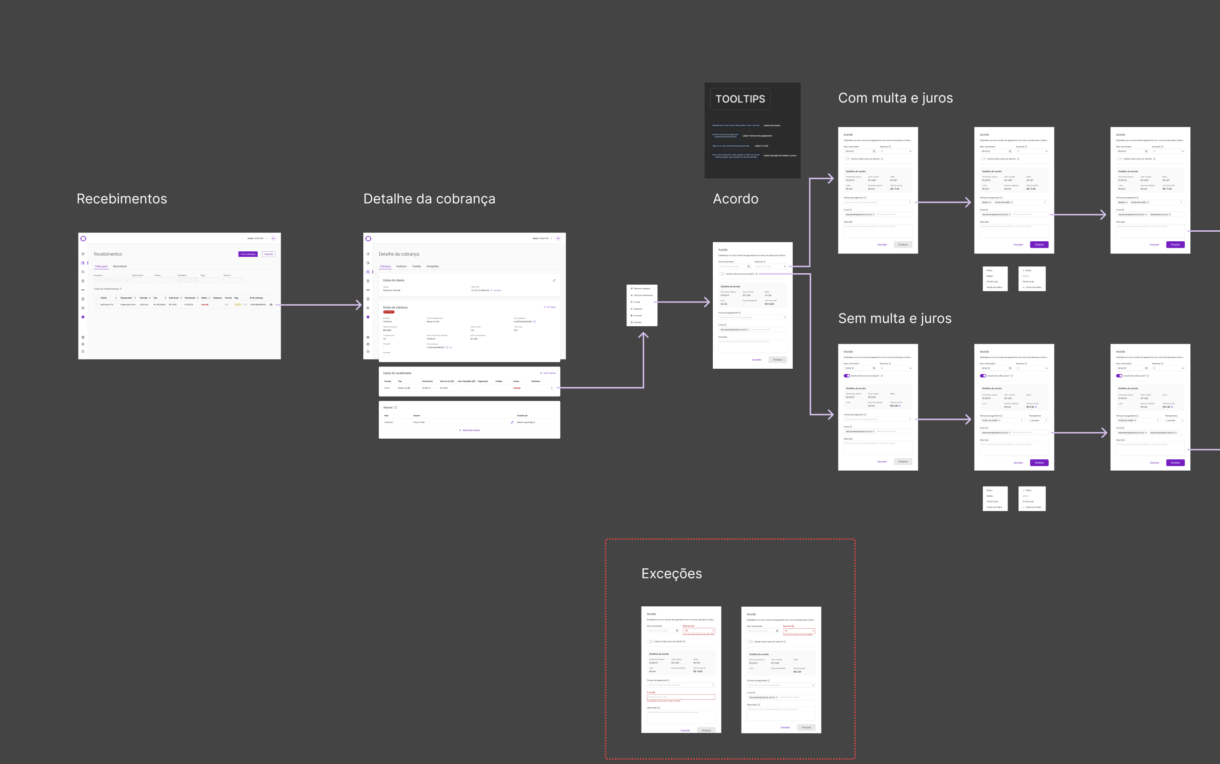Image resolution: width=1220 pixels, height=764 pixels.
Task: Tick the Red Dices row checkbox
Action: [96, 305]
